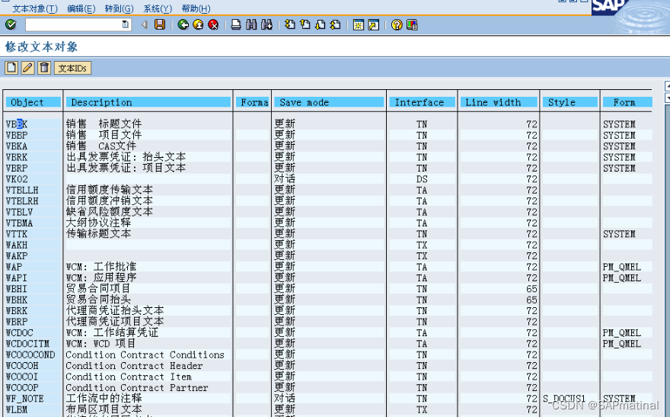
Task: Click the Print icon in toolbar
Action: [x=236, y=25]
